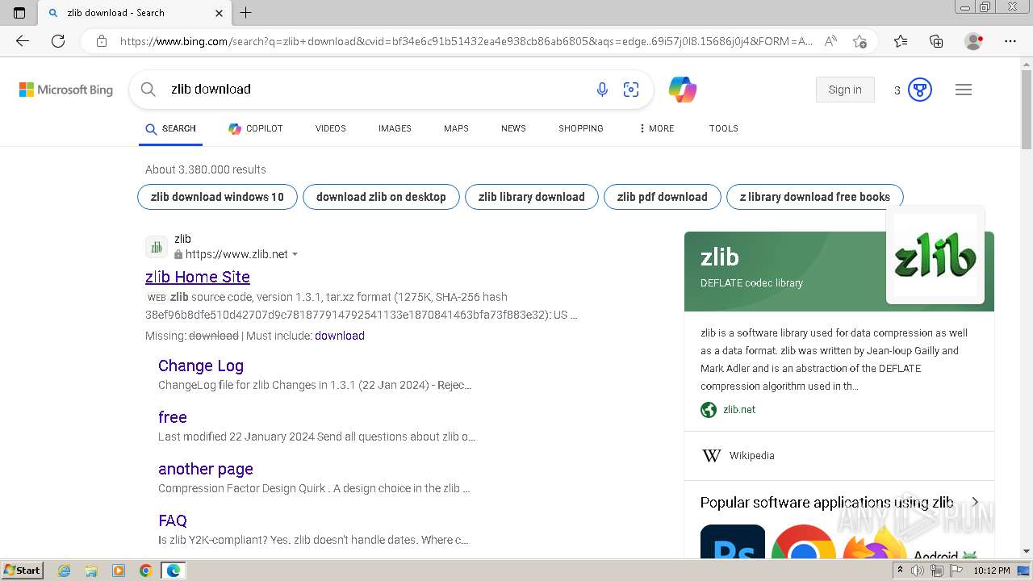Screen dimensions: 1033x581
Task: Open the Read aloud icon
Action: tap(830, 41)
